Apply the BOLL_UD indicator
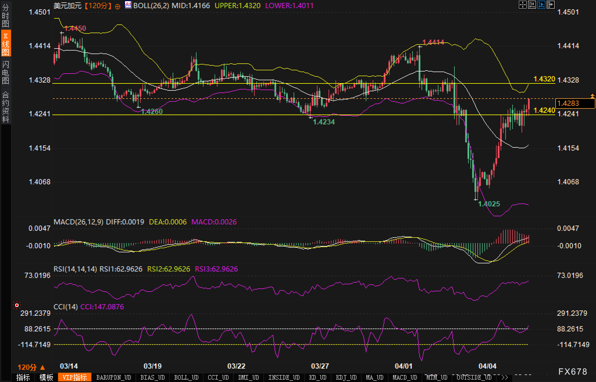The width and height of the screenshot is (596, 382). pyautogui.click(x=186, y=377)
